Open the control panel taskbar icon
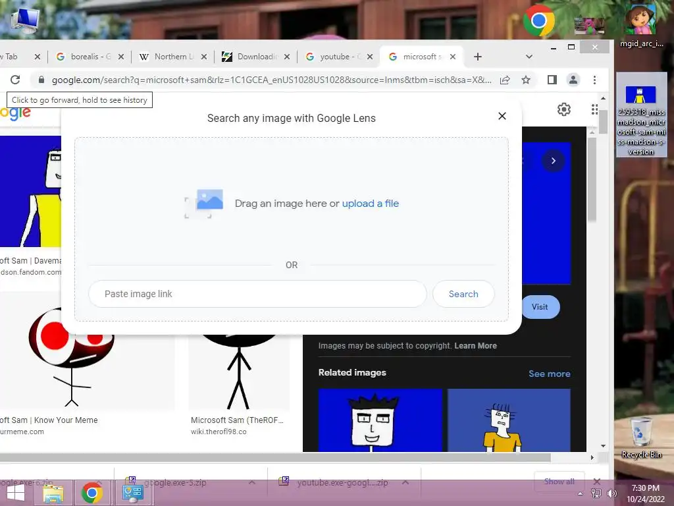This screenshot has width=674, height=506. pos(132,493)
